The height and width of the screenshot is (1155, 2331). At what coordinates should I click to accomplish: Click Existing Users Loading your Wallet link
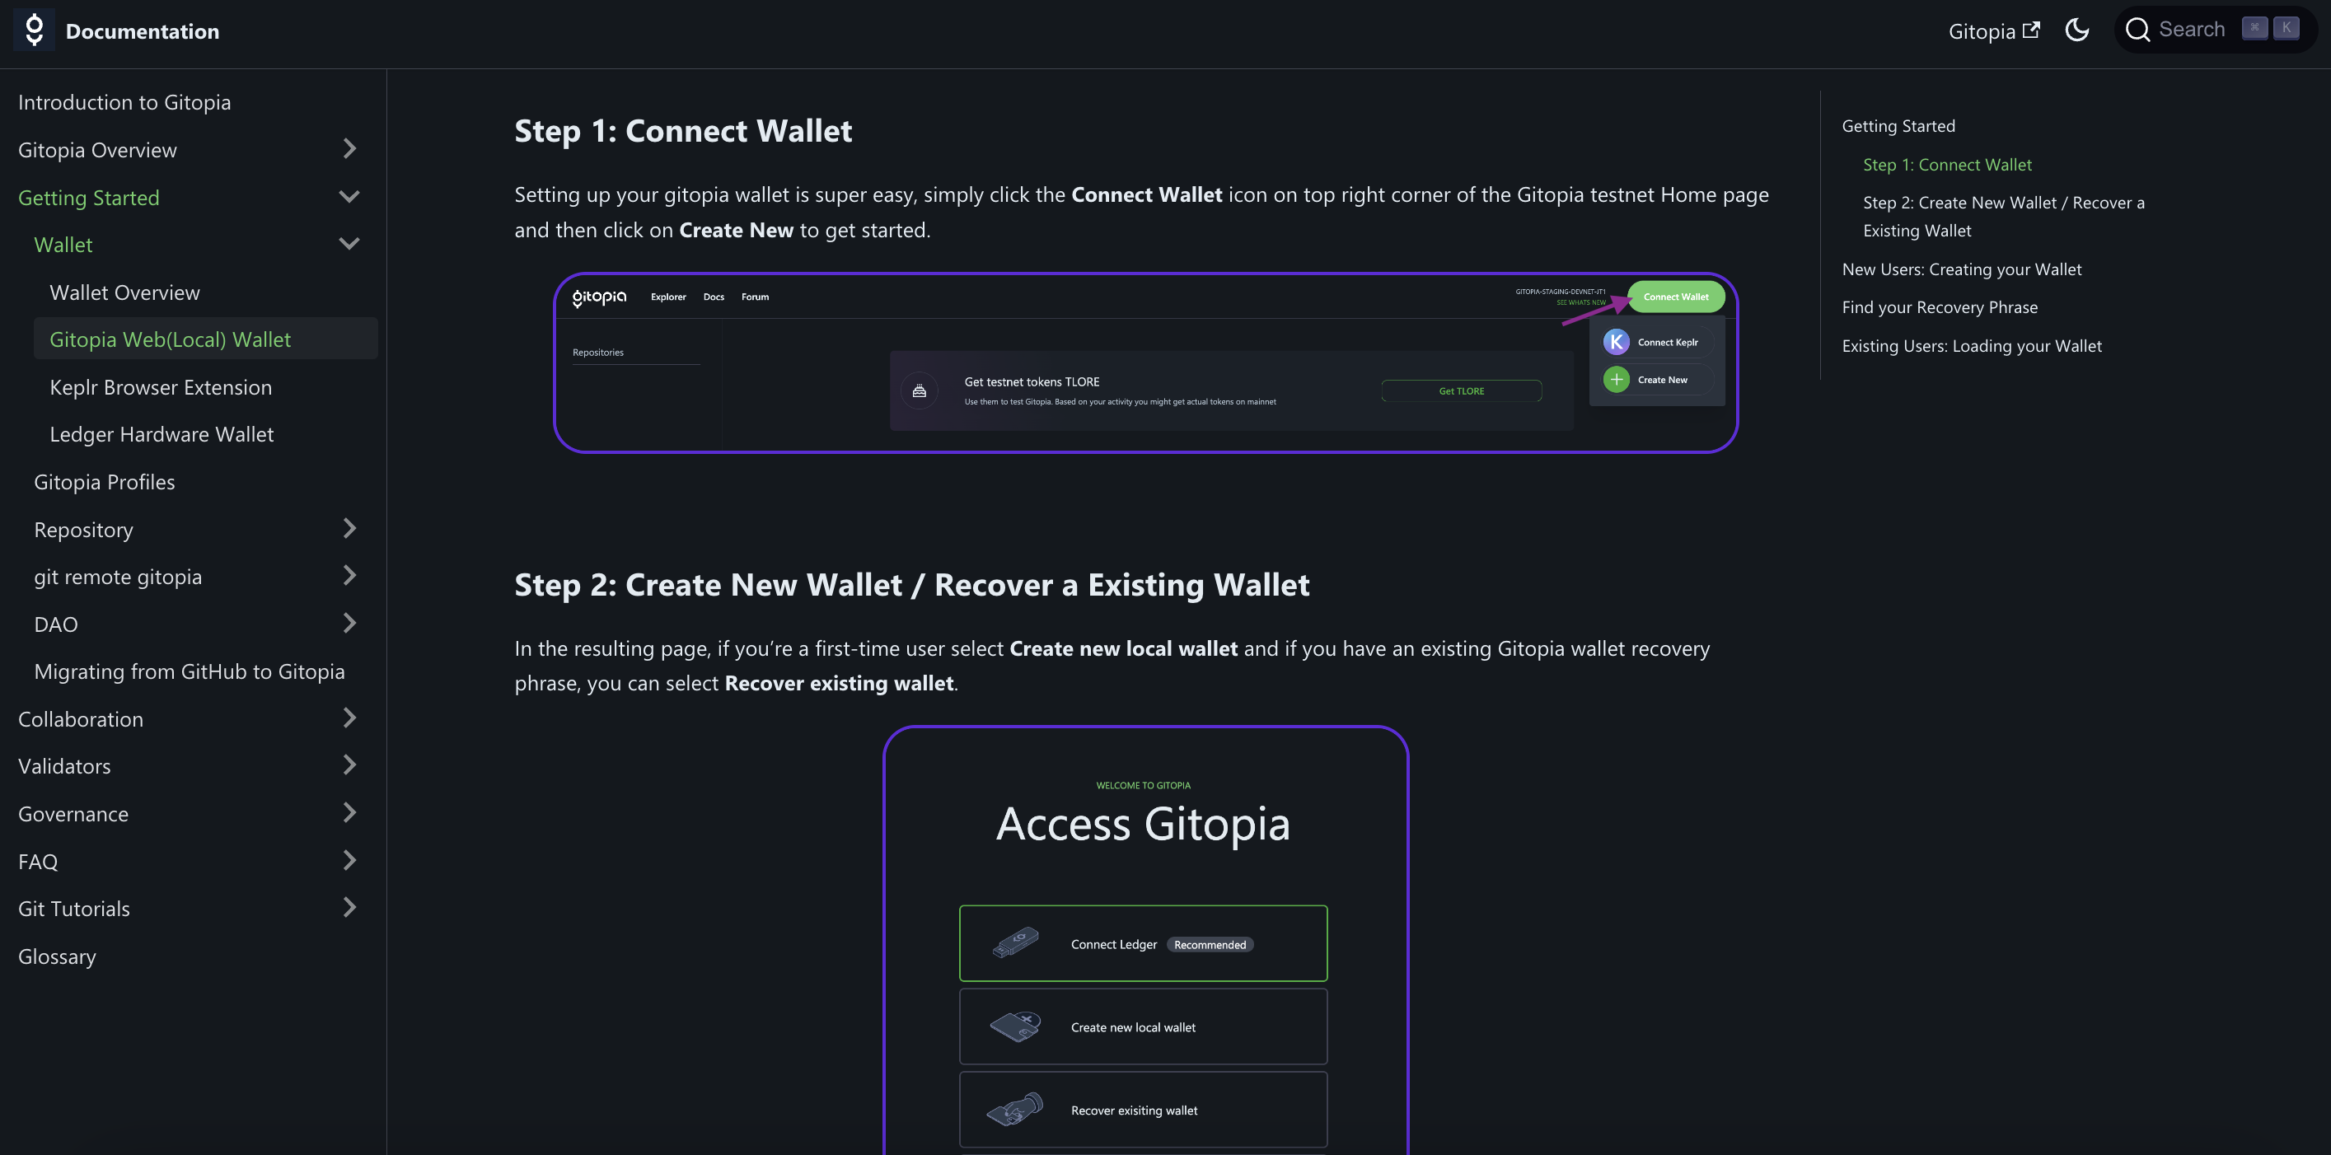(1971, 345)
